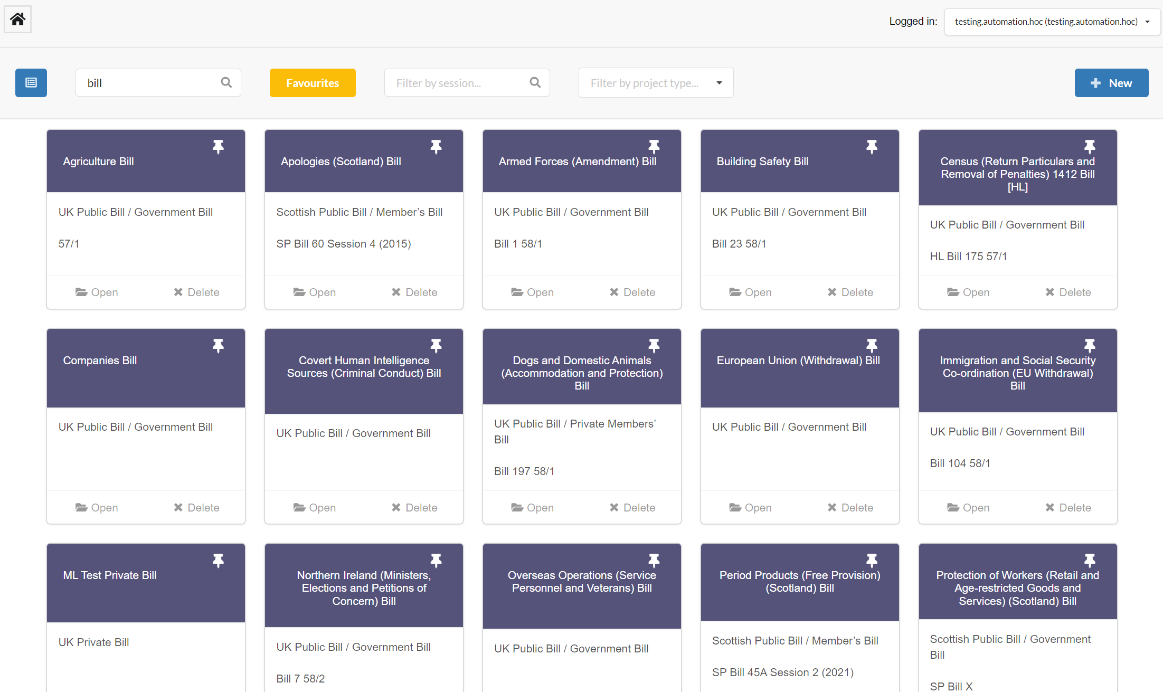
Task: Click the 'Bill 197 58/1' reference
Action: 524,471
